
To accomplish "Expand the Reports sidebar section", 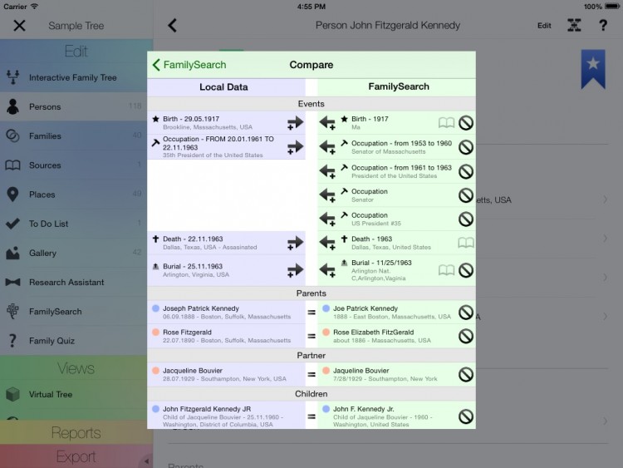I will [76, 432].
